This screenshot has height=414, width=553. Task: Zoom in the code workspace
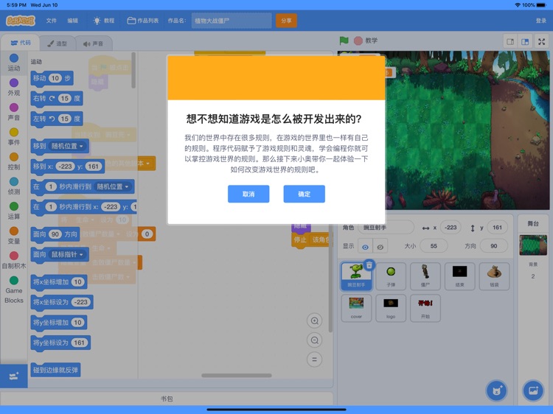pyautogui.click(x=315, y=321)
